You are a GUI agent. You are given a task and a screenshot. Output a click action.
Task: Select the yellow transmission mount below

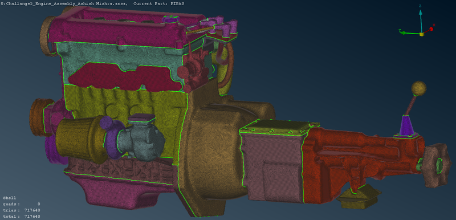[x=359, y=198]
